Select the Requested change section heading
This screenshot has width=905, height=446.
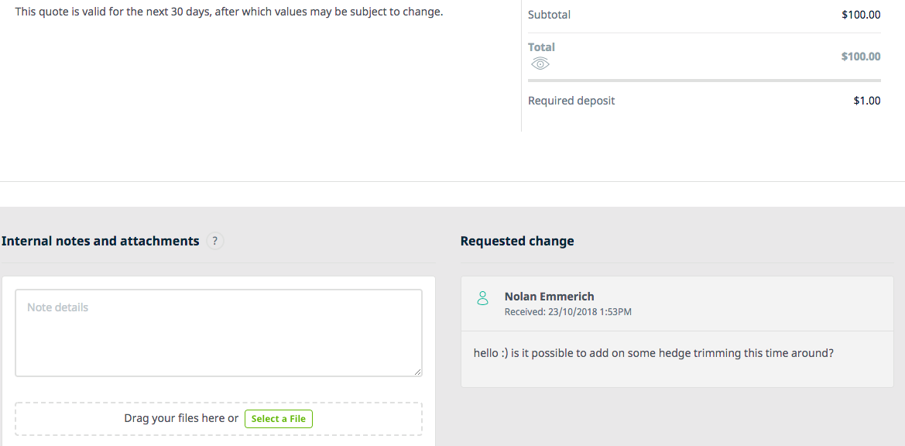[517, 241]
